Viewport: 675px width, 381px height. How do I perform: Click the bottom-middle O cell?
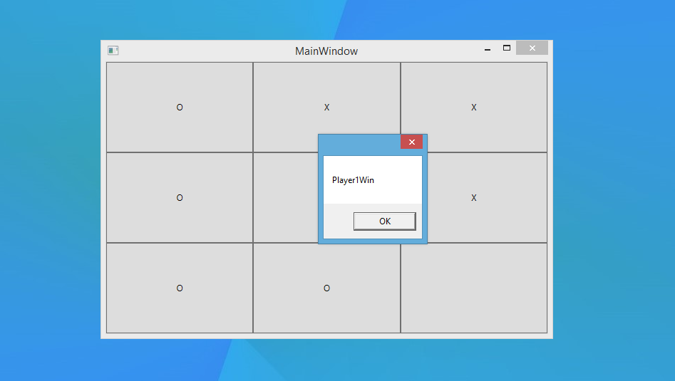coord(326,288)
